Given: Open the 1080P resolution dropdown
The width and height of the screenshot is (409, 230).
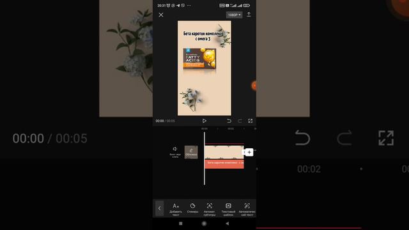Looking at the screenshot, I should [x=234, y=15].
